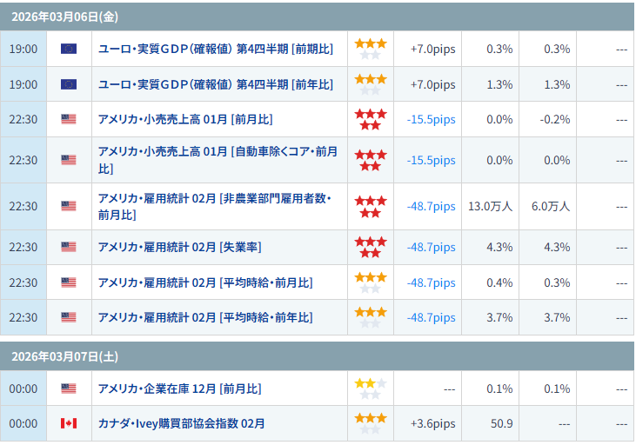Click red star rating for 小売売上高 前月比

pyautogui.click(x=370, y=119)
